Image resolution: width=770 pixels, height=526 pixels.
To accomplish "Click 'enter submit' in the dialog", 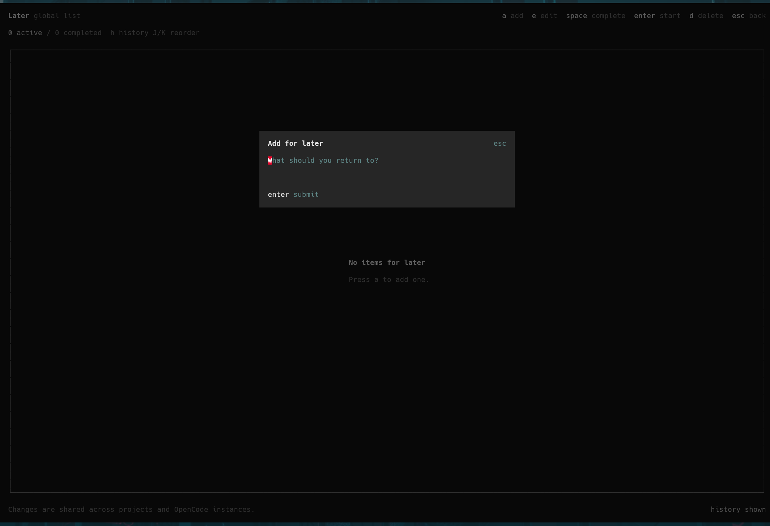I will [x=293, y=195].
